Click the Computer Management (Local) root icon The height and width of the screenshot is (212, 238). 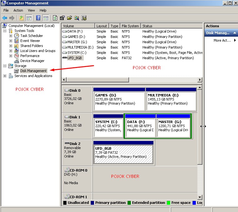(x=5, y=26)
